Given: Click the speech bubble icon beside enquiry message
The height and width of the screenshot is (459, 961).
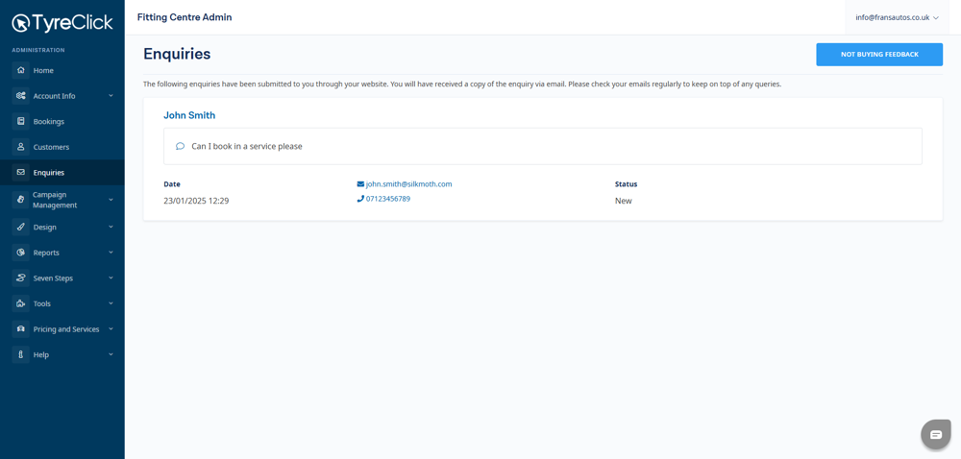Looking at the screenshot, I should (181, 146).
